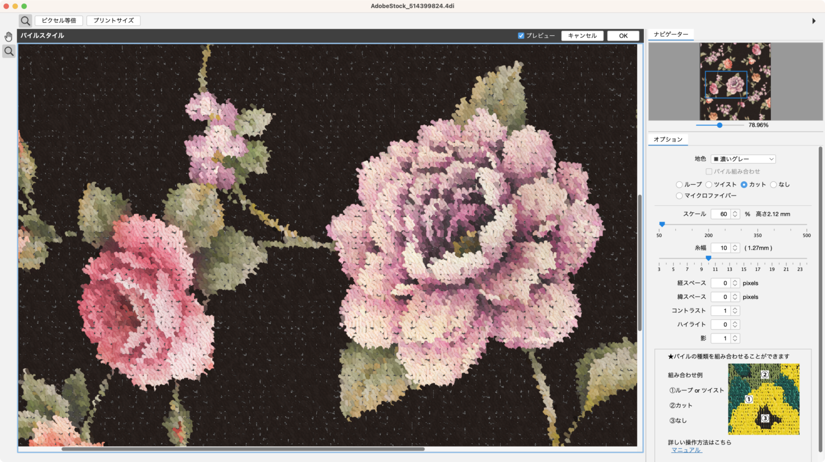Open the マニュアル link
This screenshot has width=825, height=462.
pos(686,450)
